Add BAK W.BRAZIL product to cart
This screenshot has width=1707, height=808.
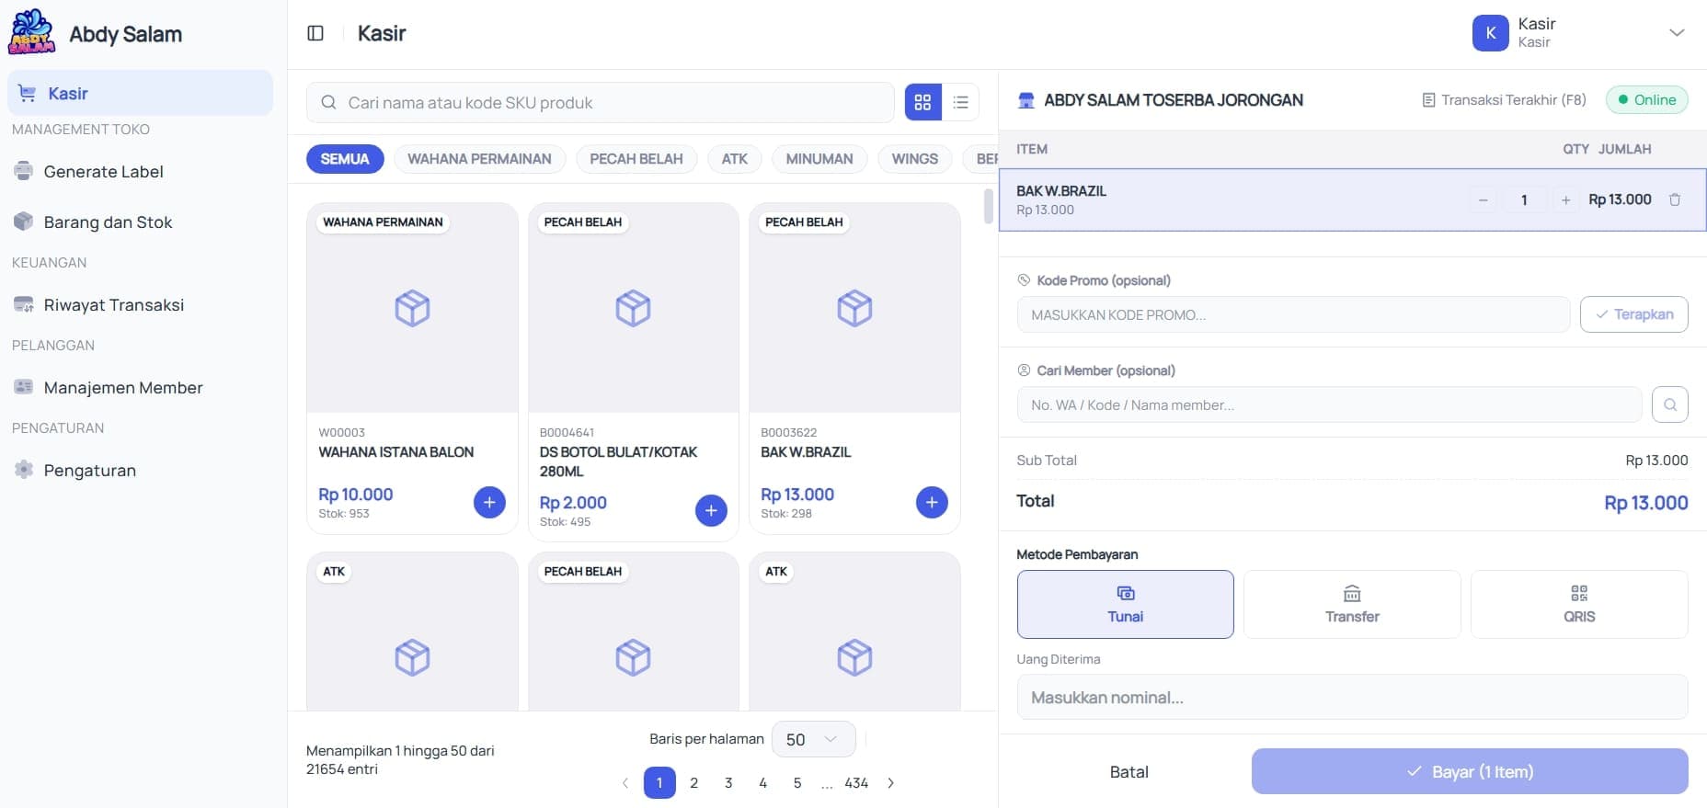coord(932,502)
